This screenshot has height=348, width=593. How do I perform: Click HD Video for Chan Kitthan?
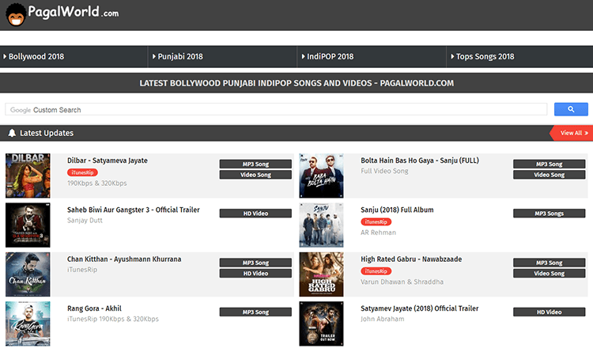255,274
